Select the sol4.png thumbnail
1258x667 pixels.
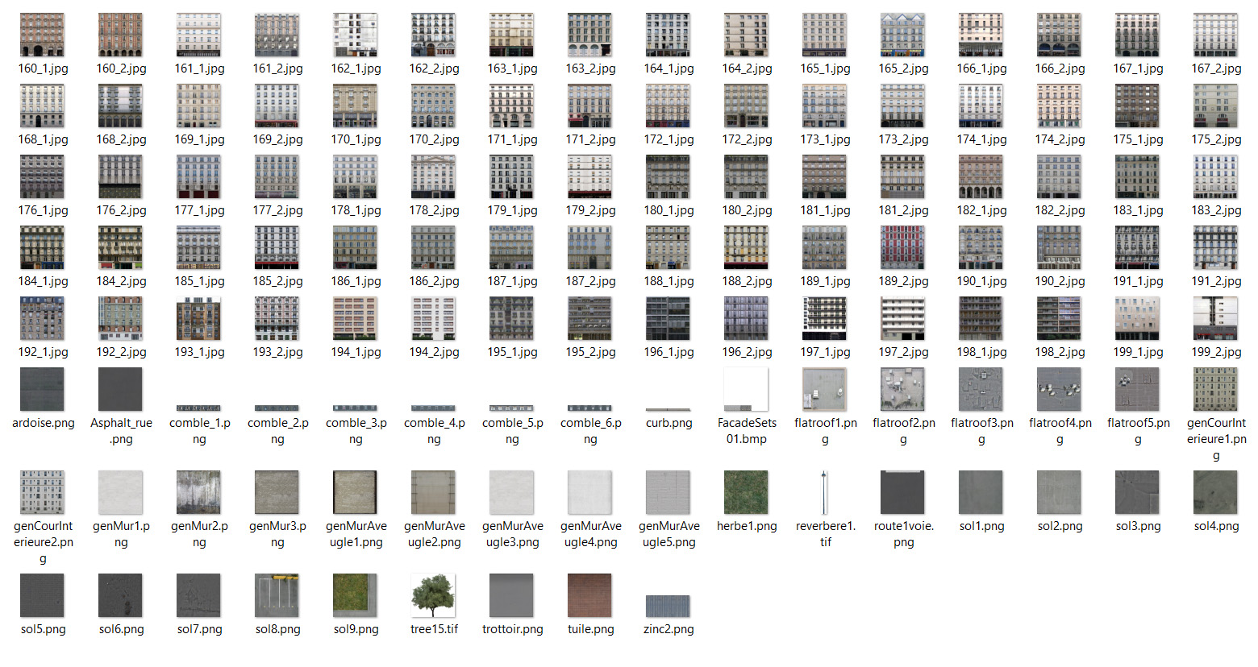click(1215, 492)
